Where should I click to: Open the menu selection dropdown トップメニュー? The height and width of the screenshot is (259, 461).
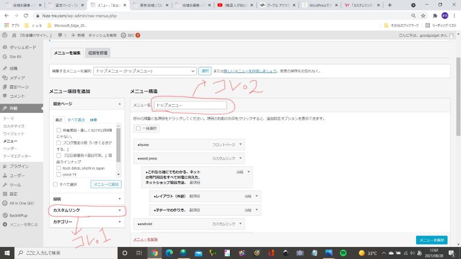point(145,71)
